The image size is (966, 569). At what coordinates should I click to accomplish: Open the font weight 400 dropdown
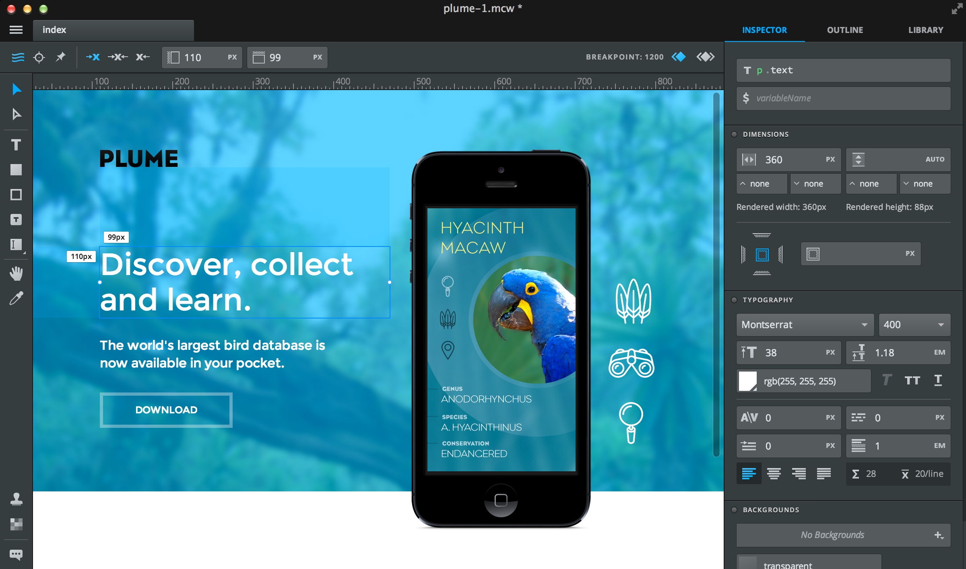tap(914, 325)
